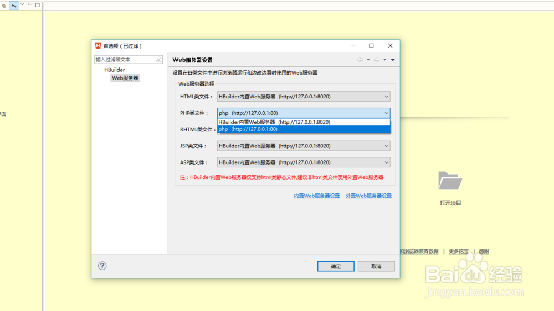Collapse the PHP类文件 server dropdown

(x=387, y=113)
